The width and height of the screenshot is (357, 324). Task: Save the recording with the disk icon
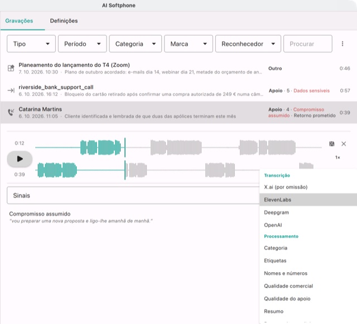coord(332,144)
